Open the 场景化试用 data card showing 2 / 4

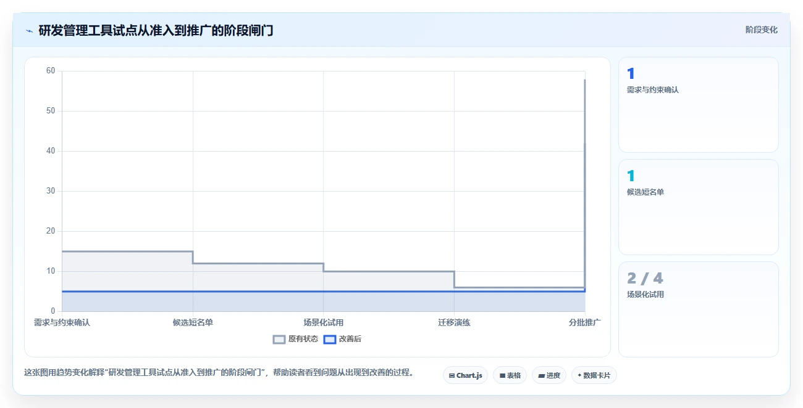698,309
